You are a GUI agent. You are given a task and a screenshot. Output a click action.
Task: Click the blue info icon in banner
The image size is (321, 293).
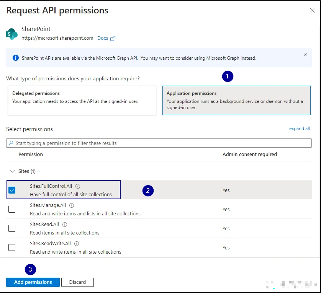tap(16, 58)
